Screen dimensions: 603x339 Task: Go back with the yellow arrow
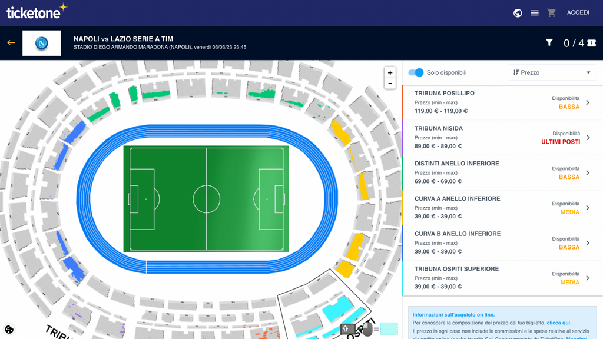11,42
